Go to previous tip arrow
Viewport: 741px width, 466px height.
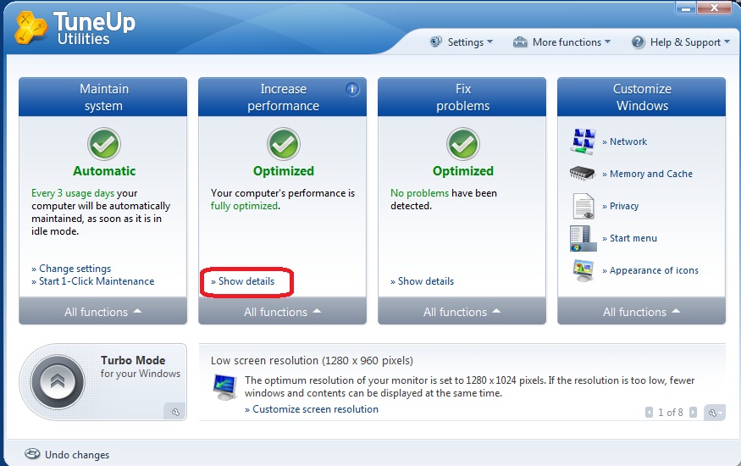pos(649,412)
